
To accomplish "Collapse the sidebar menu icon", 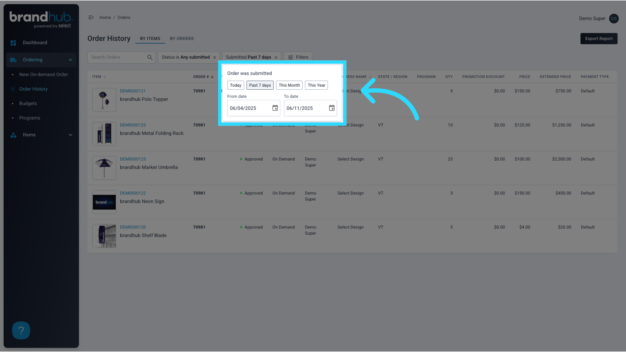I will point(91,18).
